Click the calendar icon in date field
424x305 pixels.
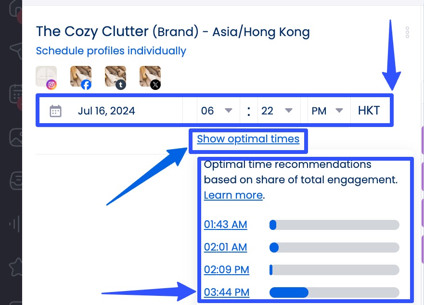click(56, 111)
